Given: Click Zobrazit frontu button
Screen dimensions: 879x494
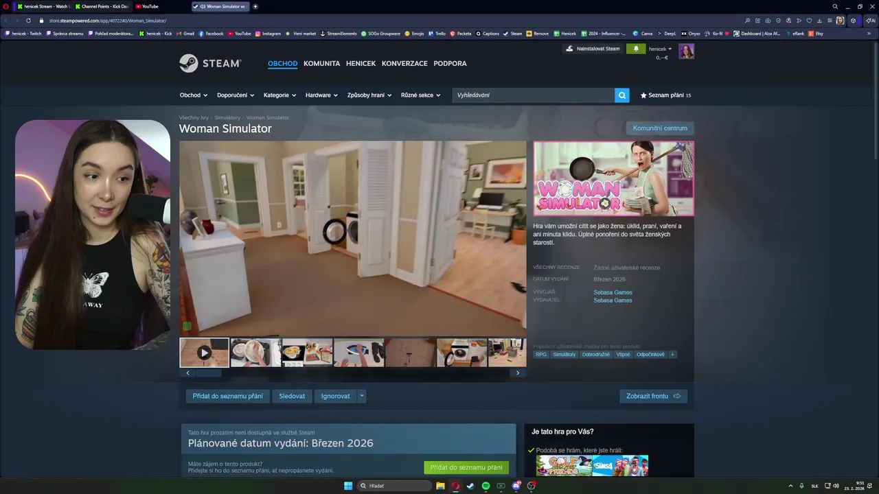Looking at the screenshot, I should (x=653, y=396).
